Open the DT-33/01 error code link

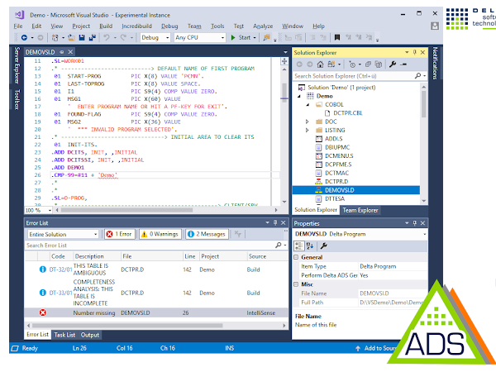point(60,293)
